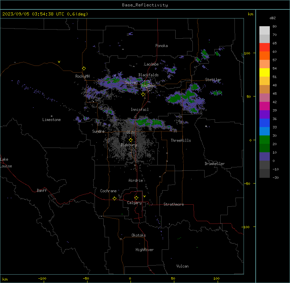Click the 0.6(deg) elevation angle text
This screenshot has height=283, width=290.
point(77,14)
